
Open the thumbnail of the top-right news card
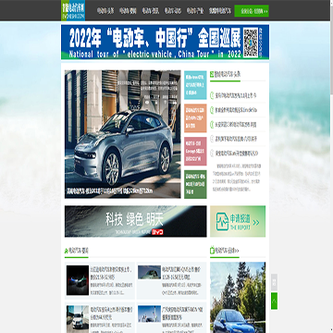click(149, 272)
